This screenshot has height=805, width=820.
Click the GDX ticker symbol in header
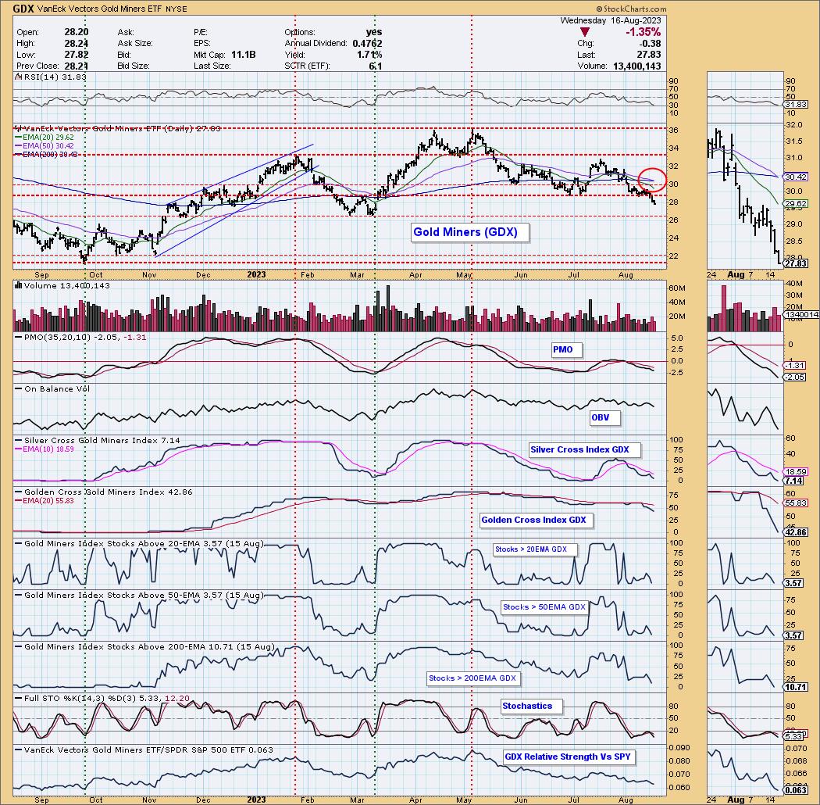[x=23, y=9]
